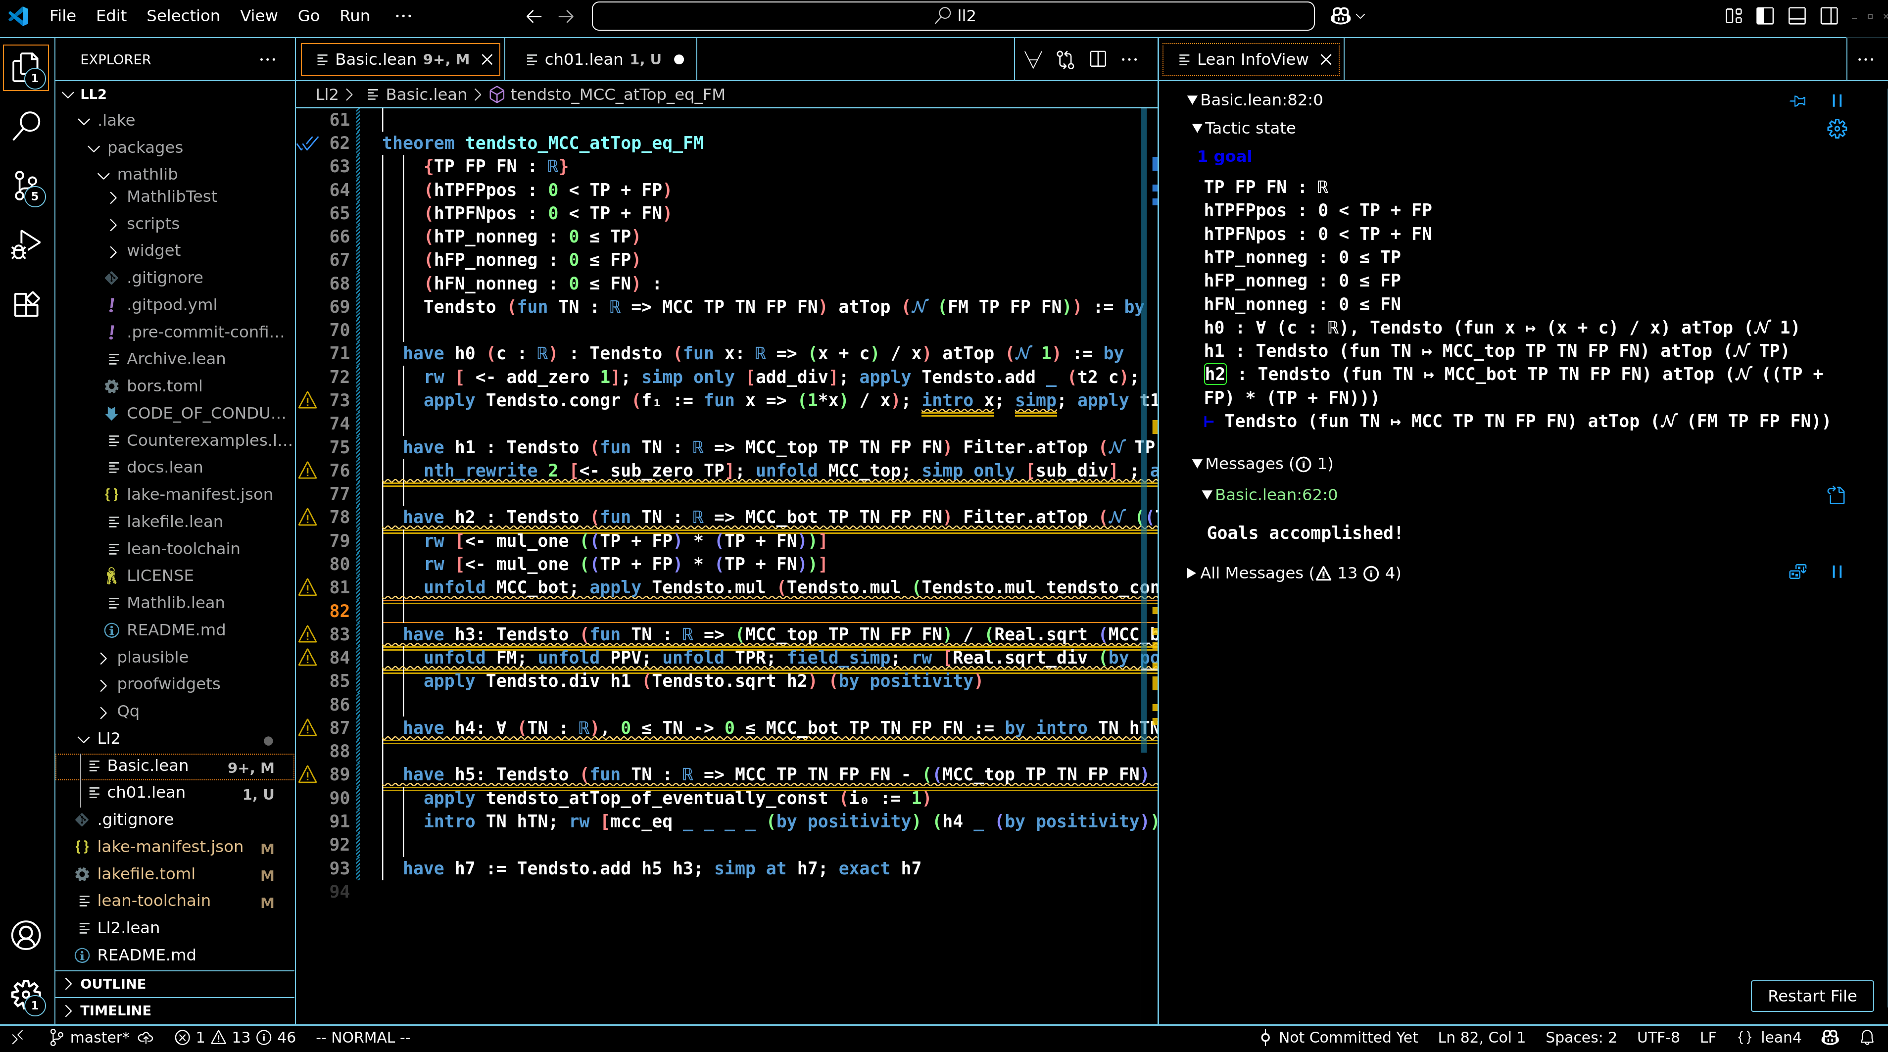Expand the plausible folder
Image resolution: width=1888 pixels, height=1052 pixels.
click(152, 657)
